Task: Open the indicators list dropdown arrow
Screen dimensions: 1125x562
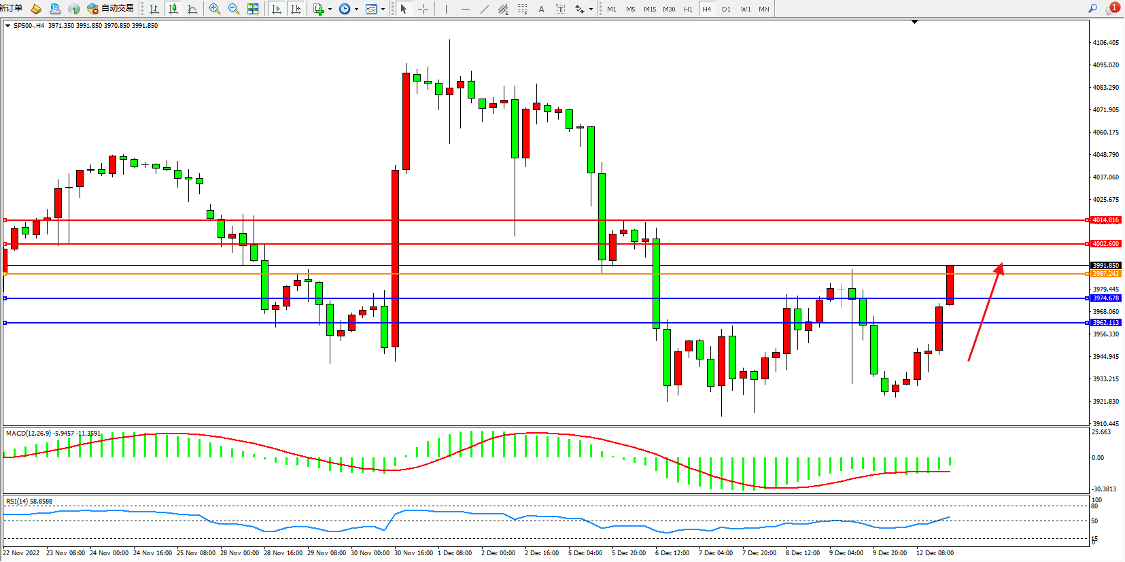Action: tap(330, 10)
